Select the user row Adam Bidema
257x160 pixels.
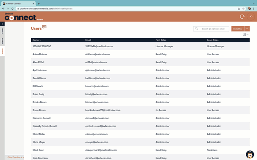[x=140, y=54]
